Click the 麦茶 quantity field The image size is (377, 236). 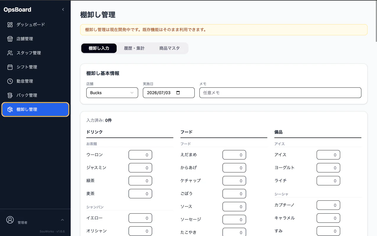pyautogui.click(x=140, y=194)
